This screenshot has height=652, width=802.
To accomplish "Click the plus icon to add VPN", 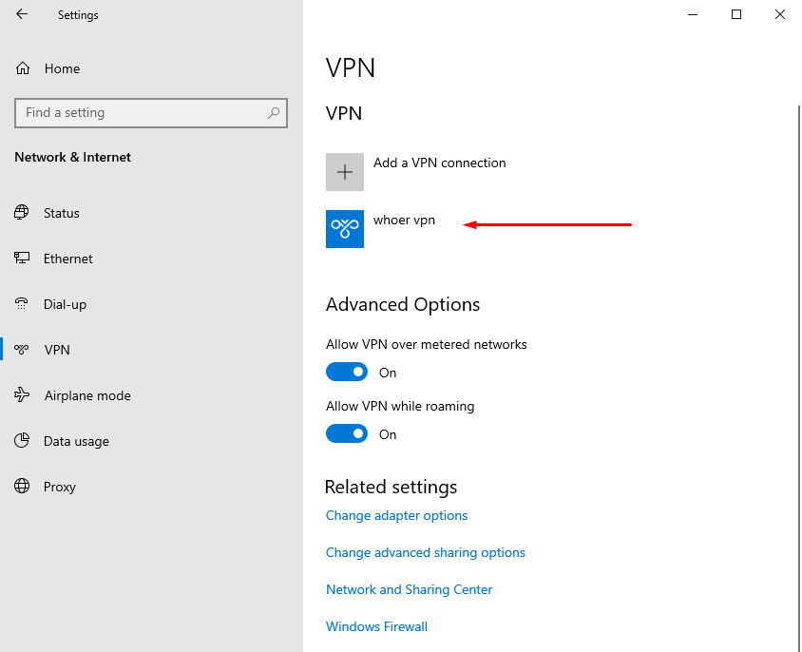I will [345, 172].
